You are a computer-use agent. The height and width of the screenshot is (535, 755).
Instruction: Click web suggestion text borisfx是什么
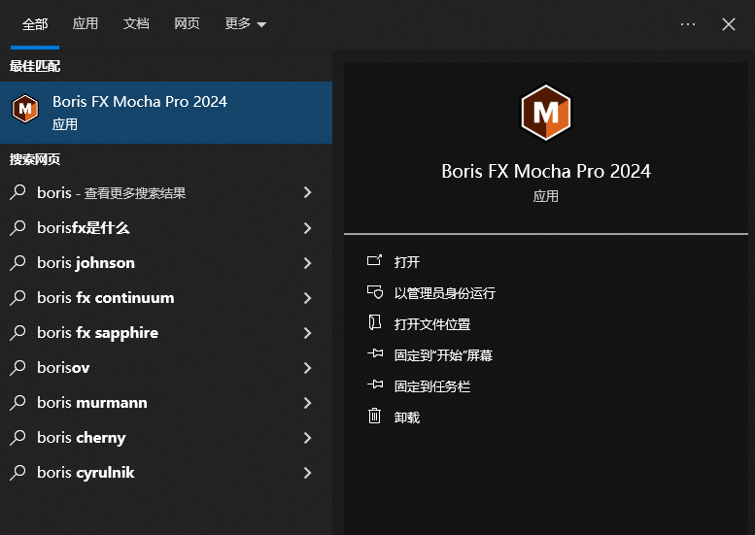tap(84, 227)
